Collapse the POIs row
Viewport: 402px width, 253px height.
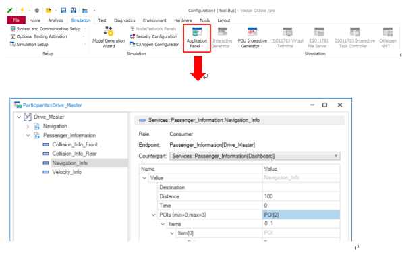[154, 215]
